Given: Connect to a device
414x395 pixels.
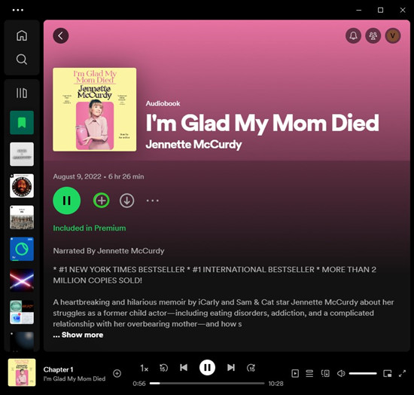Looking at the screenshot, I should [325, 373].
